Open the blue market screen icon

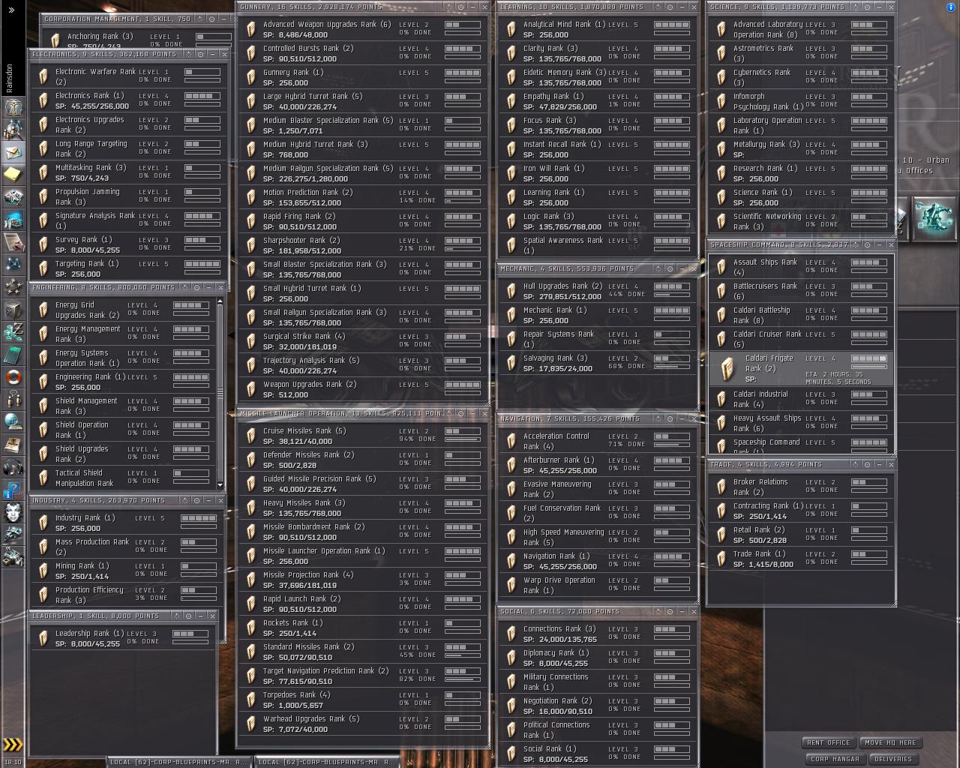13,220
